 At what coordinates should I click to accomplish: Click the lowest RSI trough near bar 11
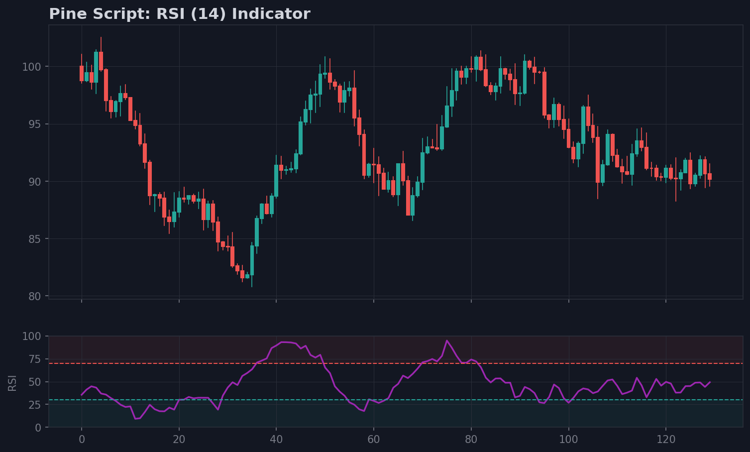(135, 419)
